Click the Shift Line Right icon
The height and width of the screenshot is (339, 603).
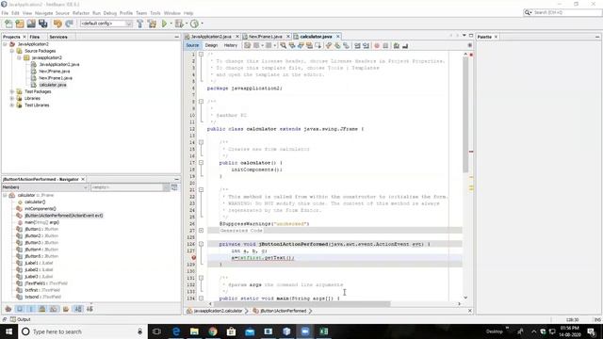(x=367, y=45)
